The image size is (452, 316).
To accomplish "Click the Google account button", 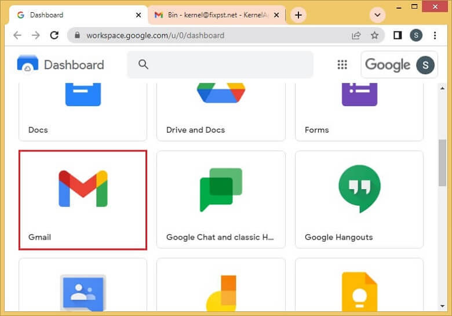I will pyautogui.click(x=399, y=64).
